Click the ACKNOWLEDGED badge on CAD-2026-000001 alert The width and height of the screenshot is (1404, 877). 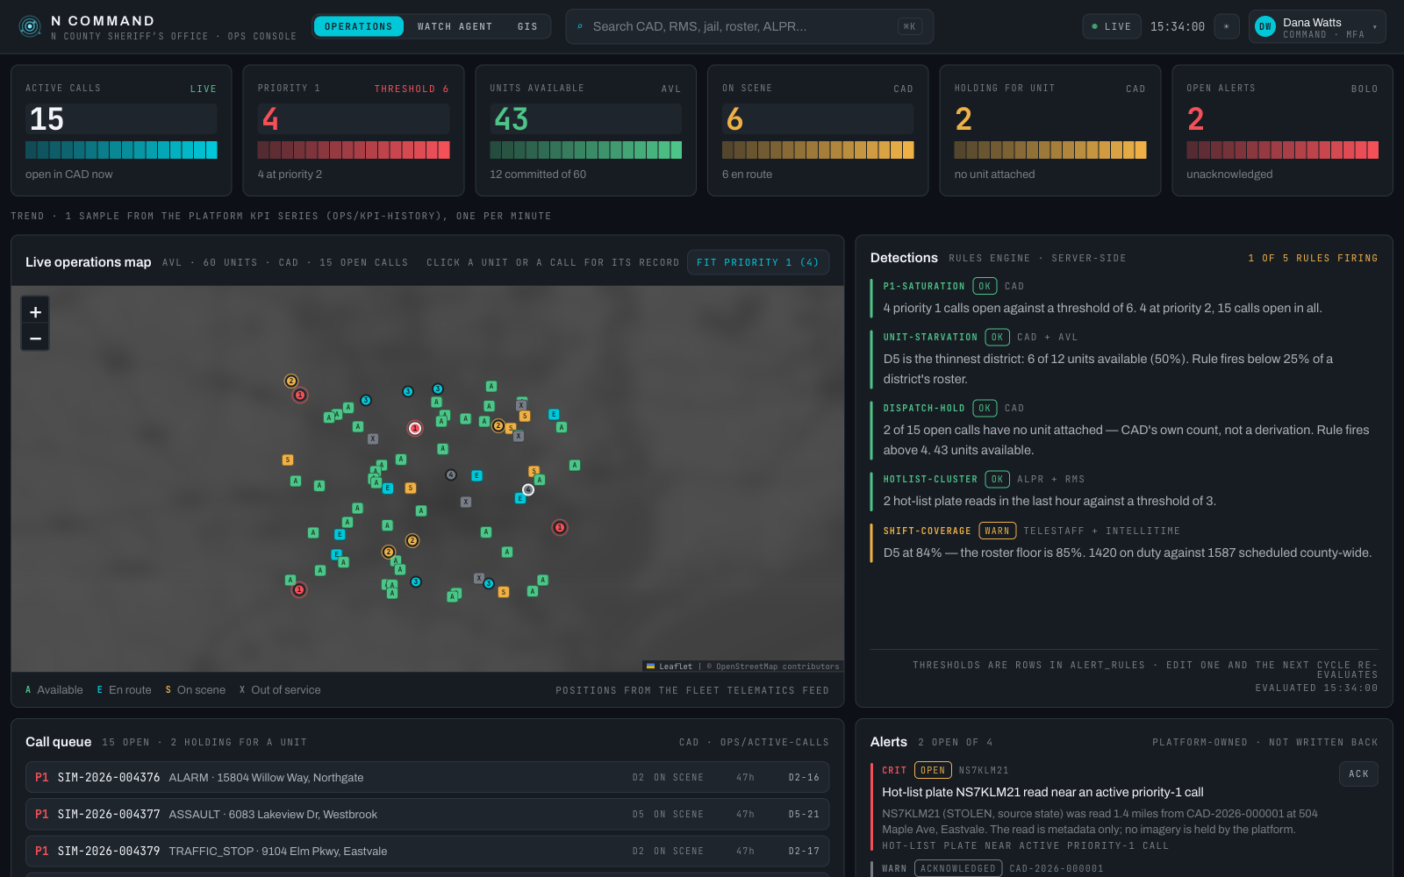pos(958,868)
